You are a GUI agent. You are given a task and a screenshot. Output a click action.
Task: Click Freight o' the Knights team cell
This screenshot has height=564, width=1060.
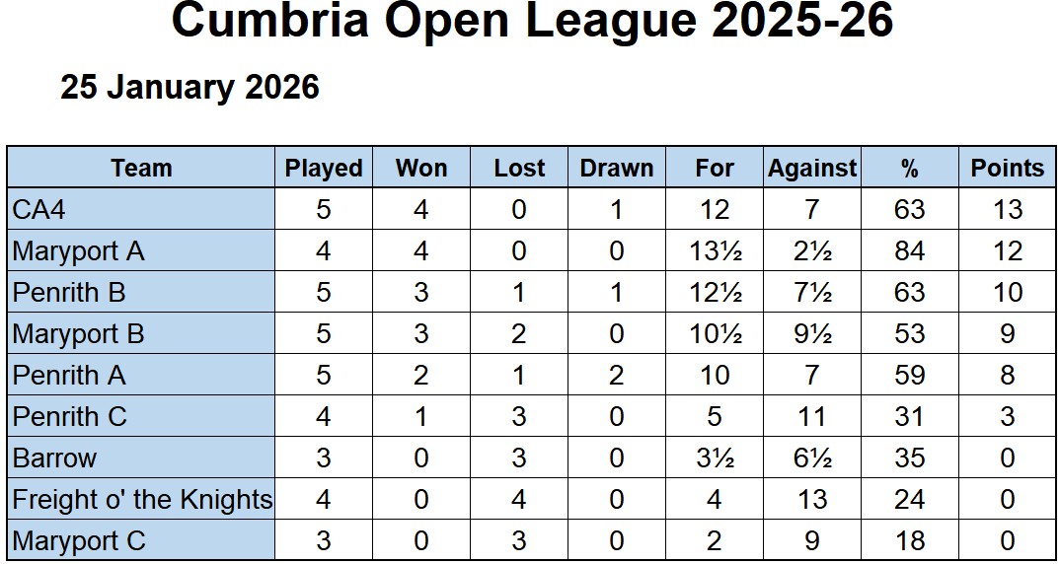point(141,500)
